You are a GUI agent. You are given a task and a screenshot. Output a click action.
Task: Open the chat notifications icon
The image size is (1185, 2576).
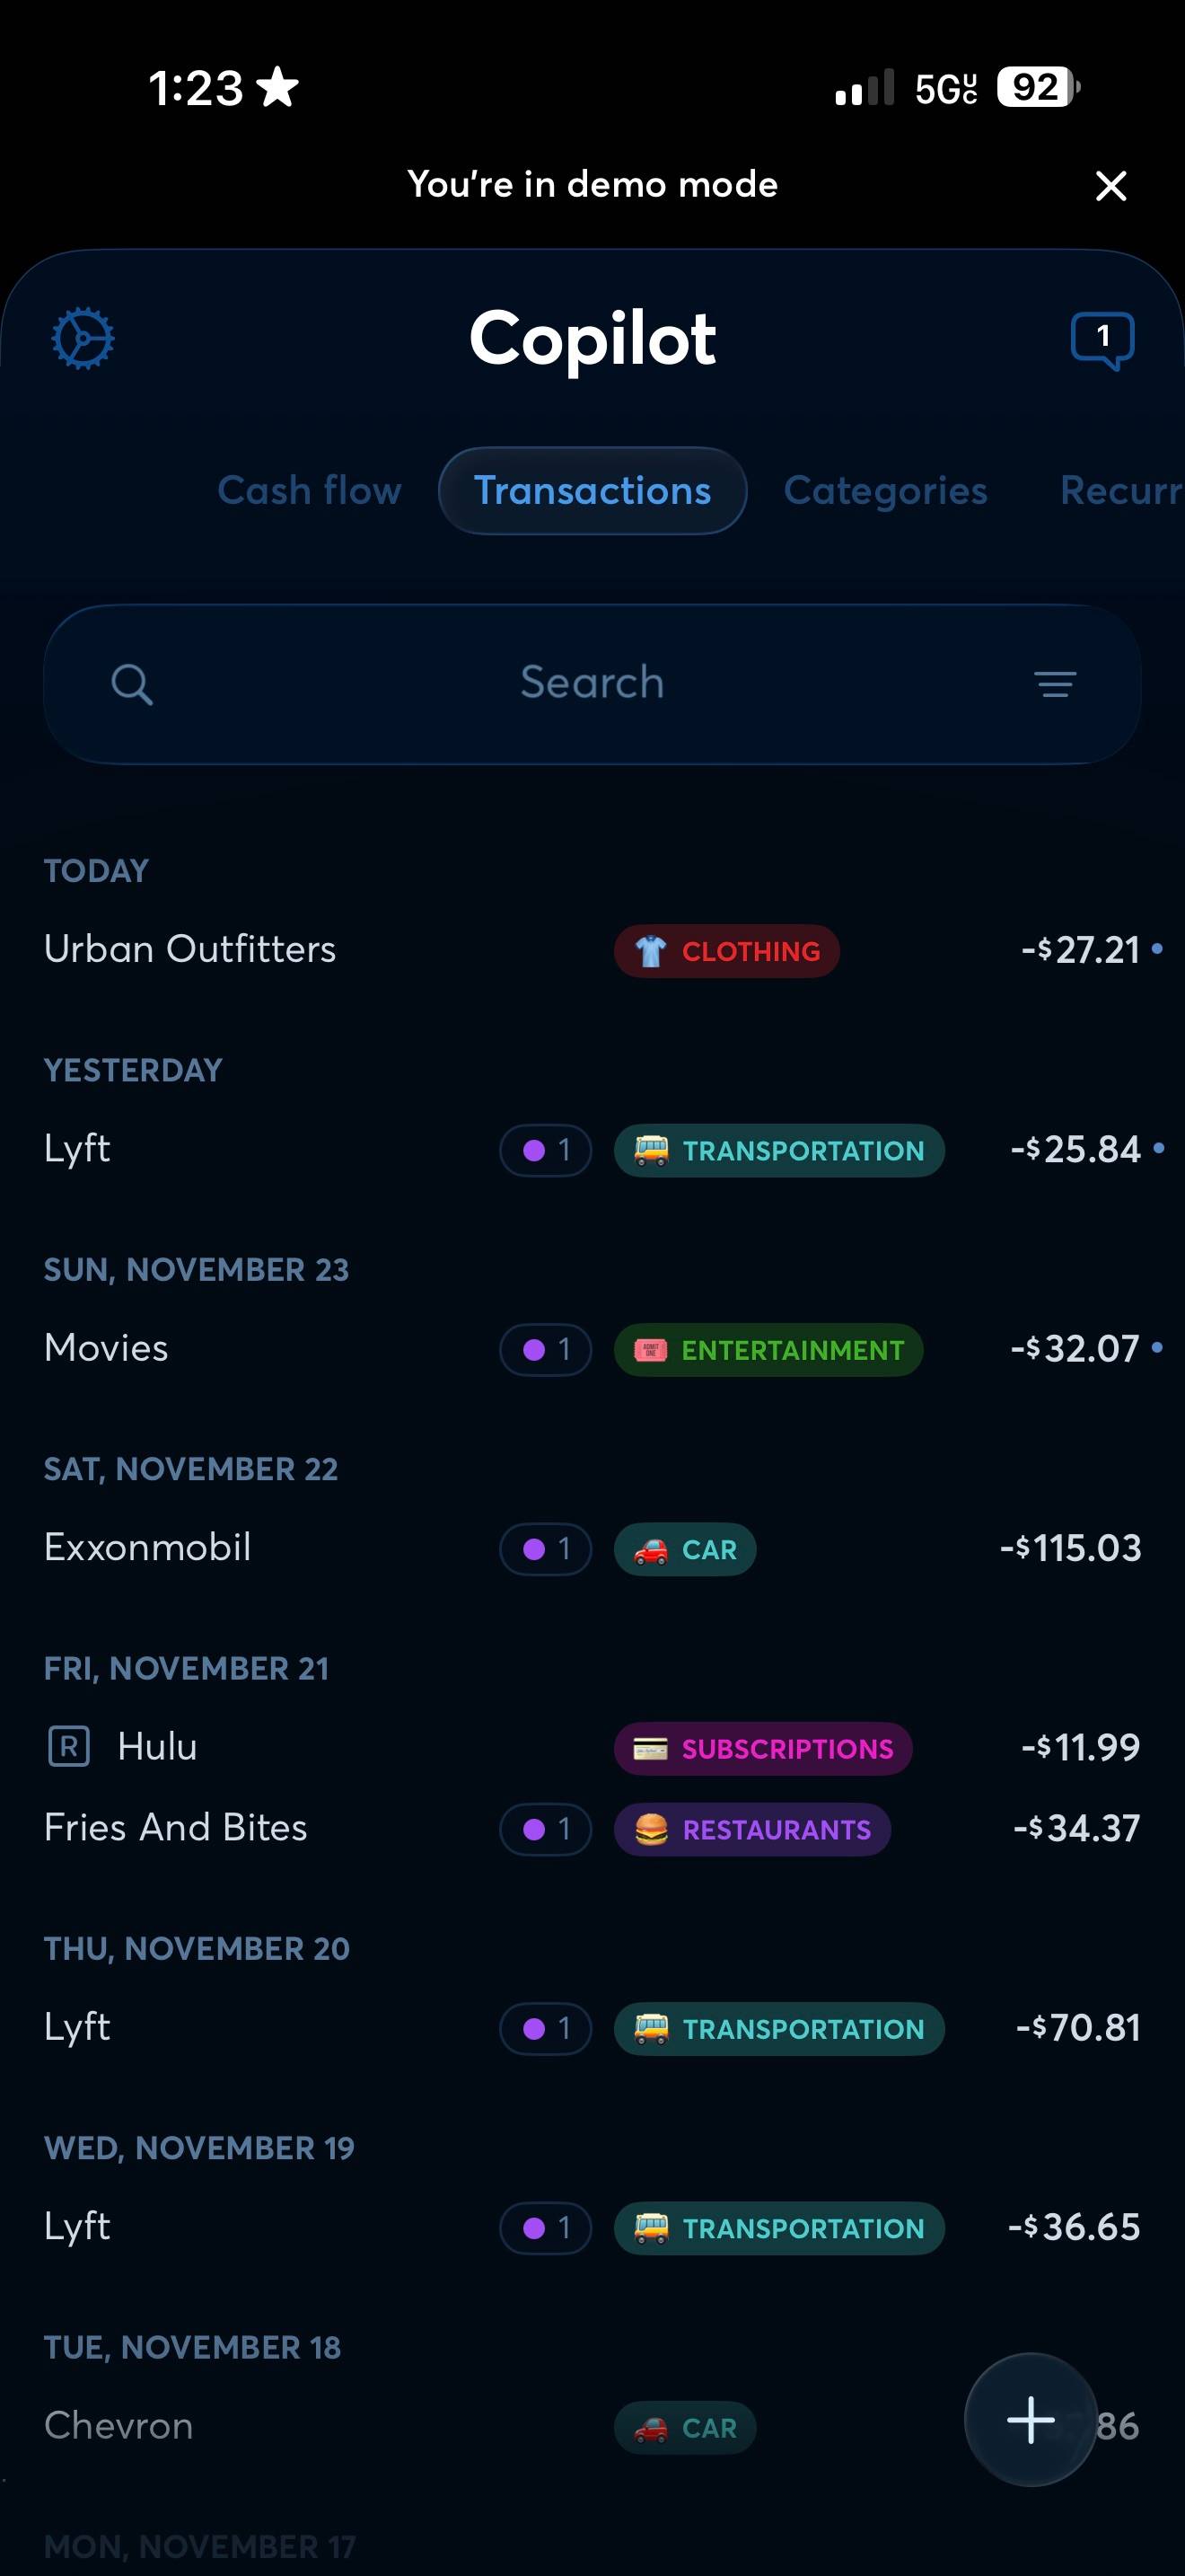[x=1102, y=340]
